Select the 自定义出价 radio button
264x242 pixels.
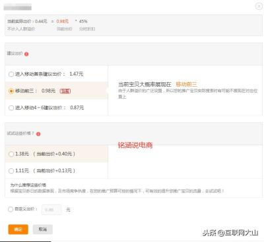[x=11, y=209]
